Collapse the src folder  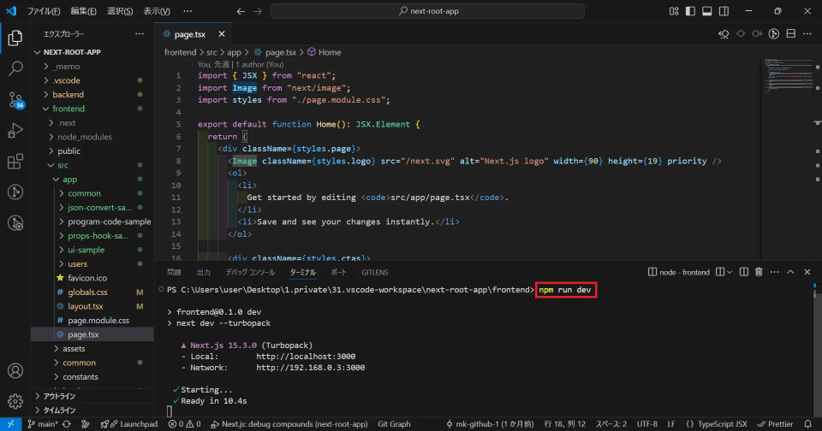[92, 166]
